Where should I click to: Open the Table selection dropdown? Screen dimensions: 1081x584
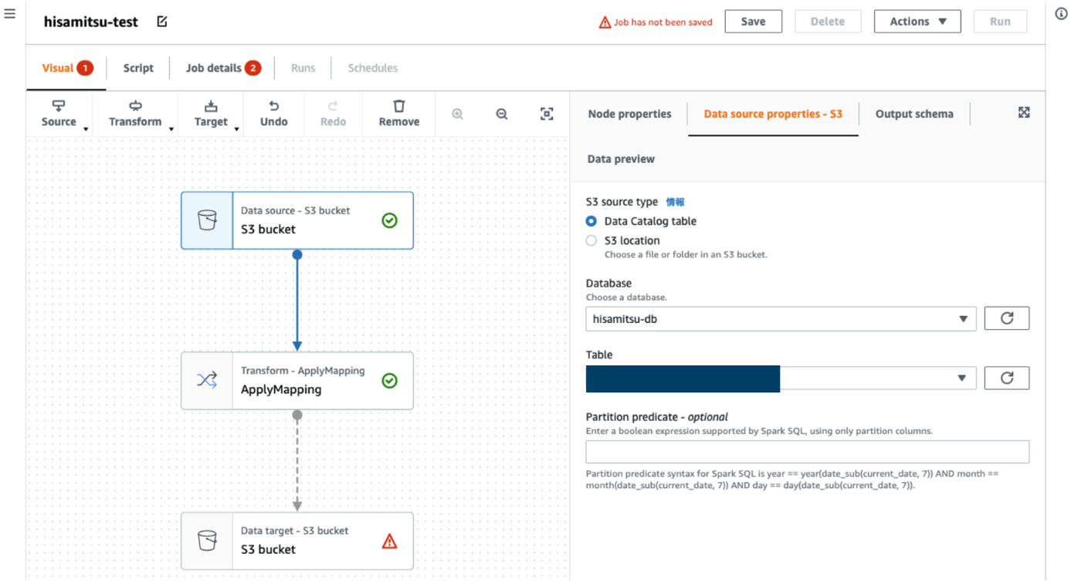pos(781,379)
